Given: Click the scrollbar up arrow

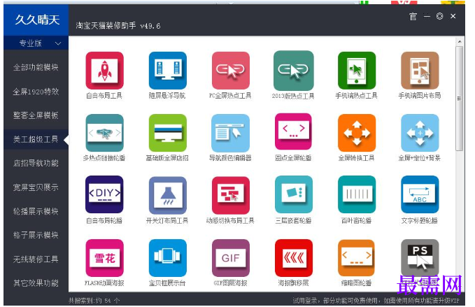Looking at the screenshot, I should (460, 41).
